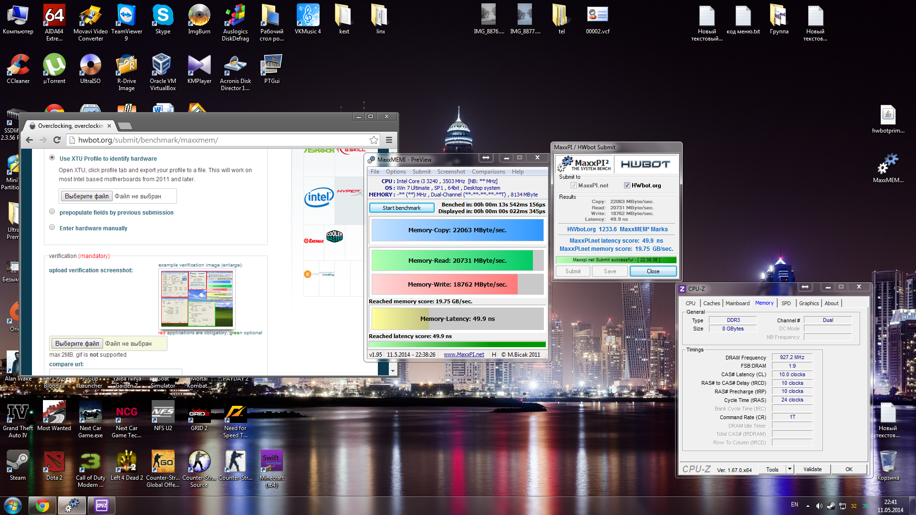
Task: Switch to Chrome on the taskbar
Action: click(x=42, y=505)
